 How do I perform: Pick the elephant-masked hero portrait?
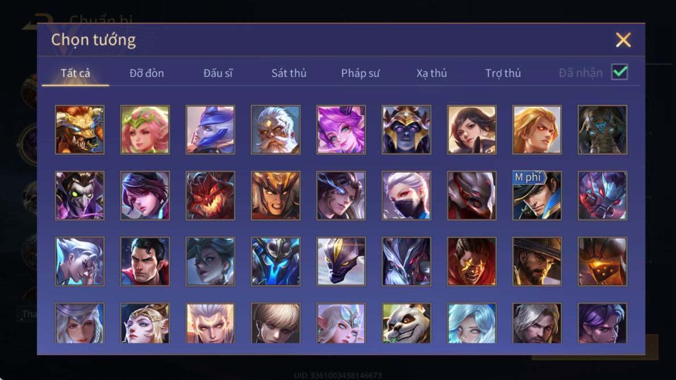tap(602, 130)
